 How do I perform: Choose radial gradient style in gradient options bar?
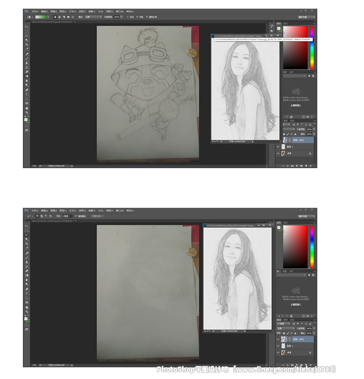pyautogui.click(x=59, y=17)
